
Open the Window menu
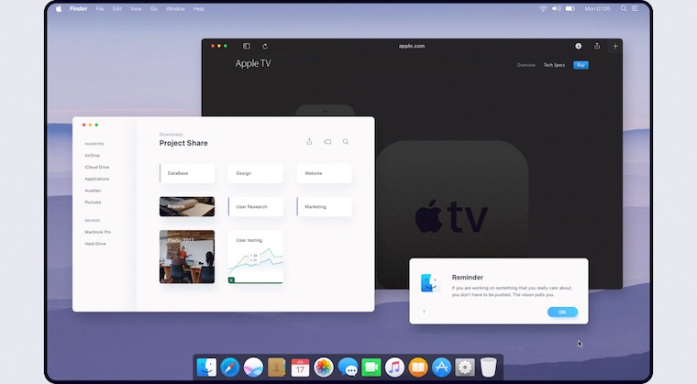pos(175,8)
